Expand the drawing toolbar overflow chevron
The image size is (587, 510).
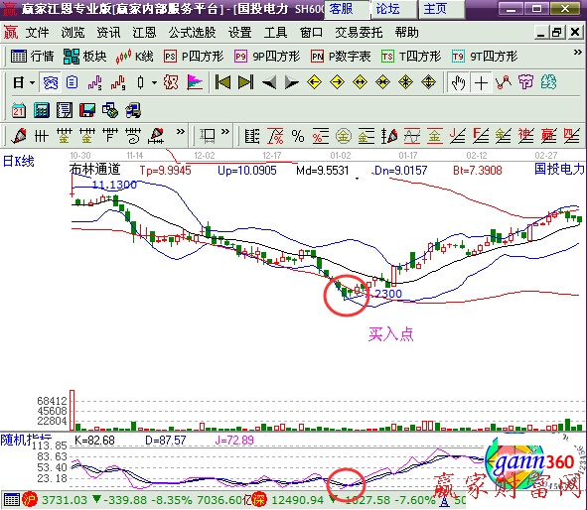tap(181, 132)
